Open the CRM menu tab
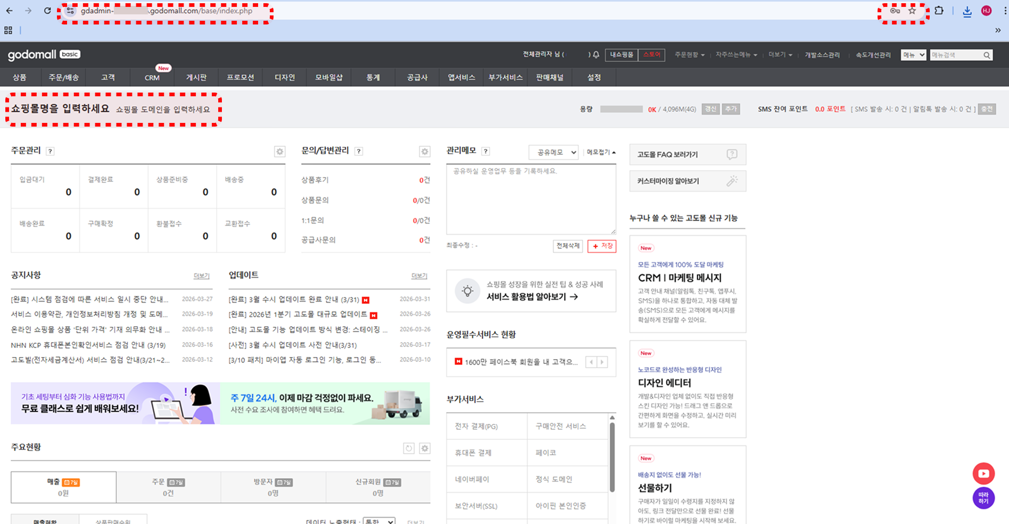 coord(152,77)
